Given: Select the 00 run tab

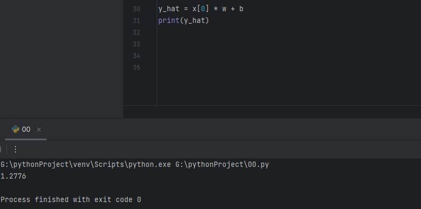Looking at the screenshot, I should tap(26, 130).
